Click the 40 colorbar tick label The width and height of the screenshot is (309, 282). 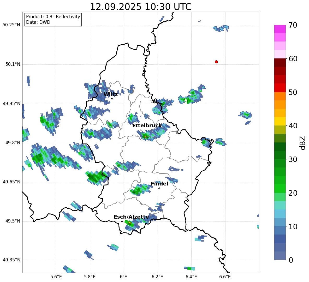[293, 126]
